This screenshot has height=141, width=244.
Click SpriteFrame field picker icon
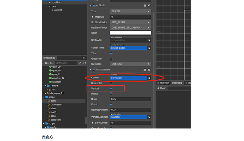149,48
